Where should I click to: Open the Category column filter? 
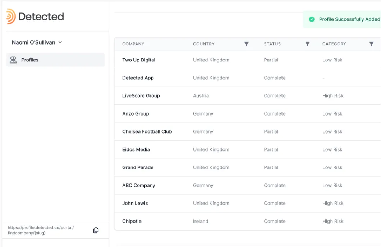371,44
